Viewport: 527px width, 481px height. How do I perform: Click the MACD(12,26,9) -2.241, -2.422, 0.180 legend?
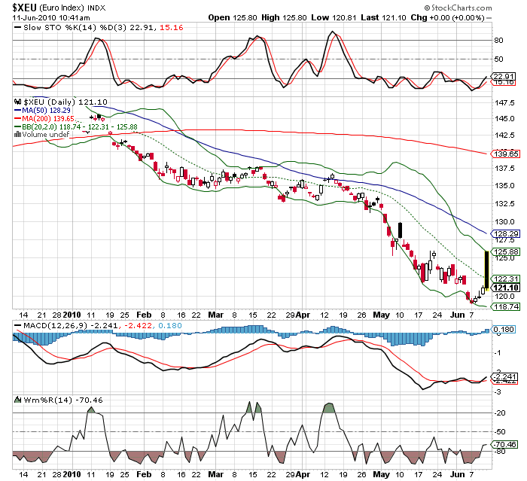click(103, 325)
